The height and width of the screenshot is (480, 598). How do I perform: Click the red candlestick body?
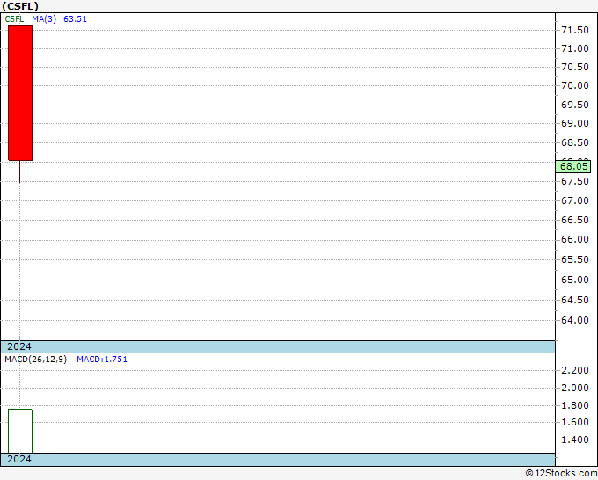(20, 93)
